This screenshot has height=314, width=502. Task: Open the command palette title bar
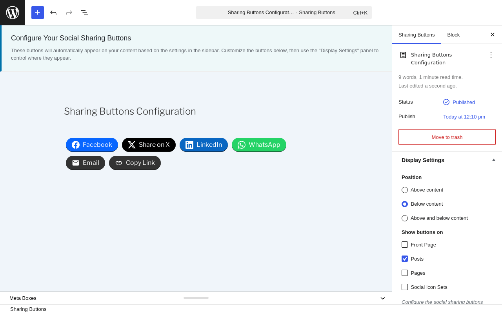pyautogui.click(x=284, y=13)
